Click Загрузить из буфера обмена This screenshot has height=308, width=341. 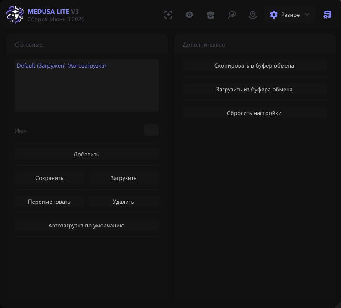click(254, 90)
